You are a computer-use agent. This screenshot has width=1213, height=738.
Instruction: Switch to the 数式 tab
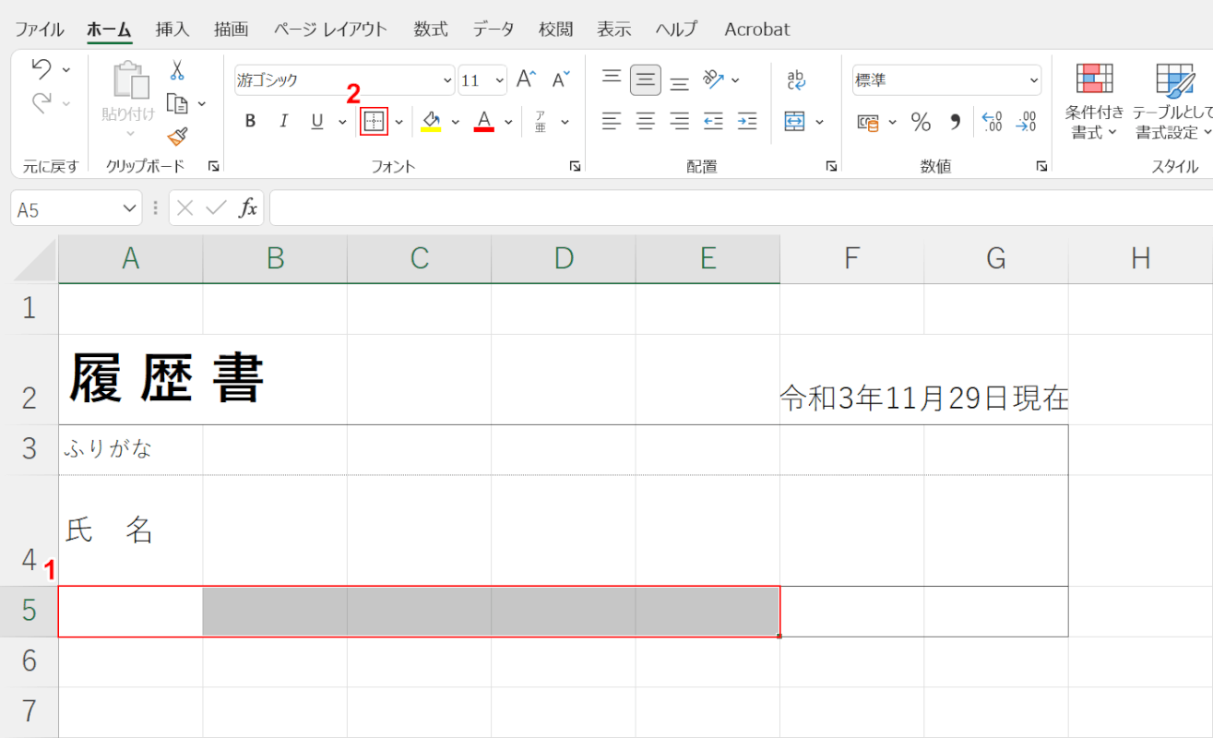[x=431, y=30]
